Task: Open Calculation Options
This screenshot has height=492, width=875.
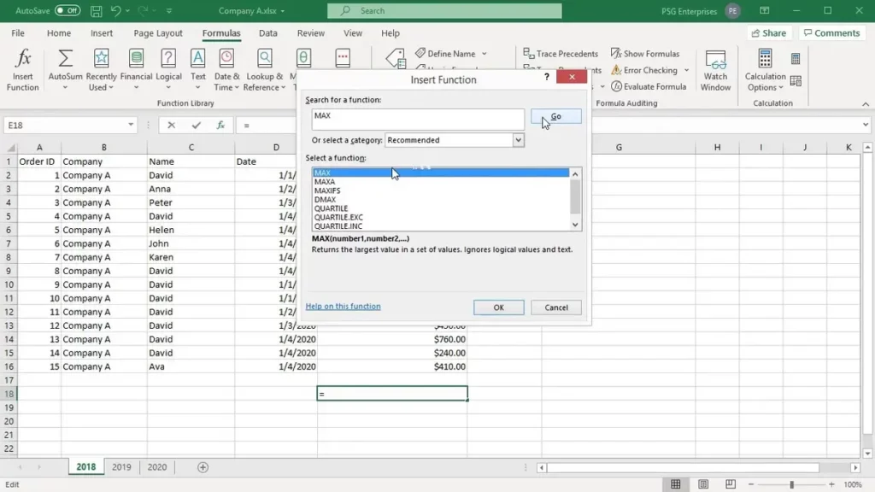Action: 765,70
